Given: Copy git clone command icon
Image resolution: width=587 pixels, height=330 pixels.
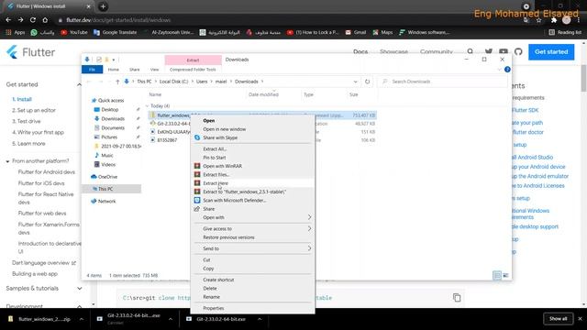Looking at the screenshot, I should click(x=457, y=298).
